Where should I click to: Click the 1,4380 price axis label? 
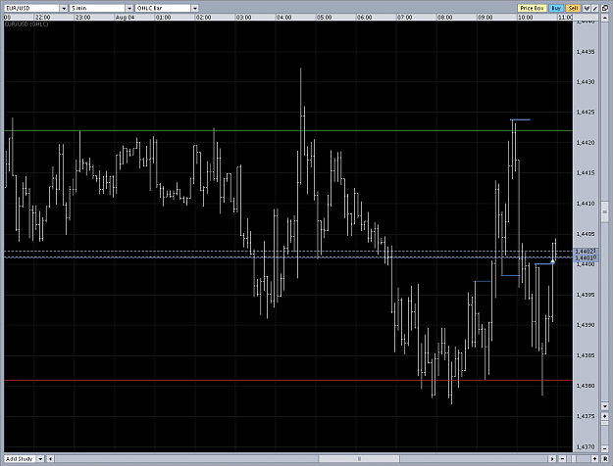(x=586, y=386)
